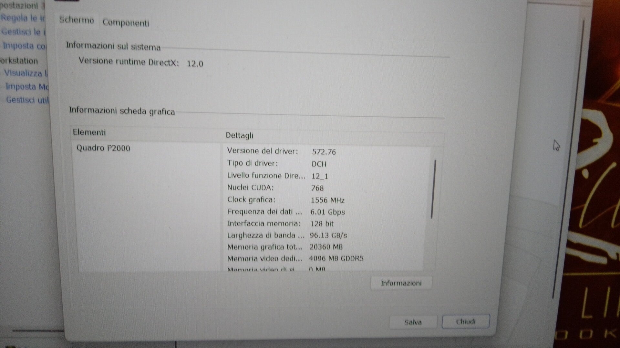Close the dialog with Chiudi

(465, 322)
